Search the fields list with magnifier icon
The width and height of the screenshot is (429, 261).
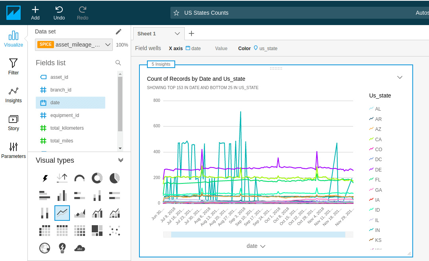[x=118, y=63]
